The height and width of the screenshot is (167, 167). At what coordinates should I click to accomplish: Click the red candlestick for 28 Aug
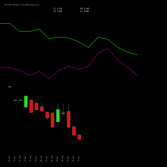click(x=74, y=131)
